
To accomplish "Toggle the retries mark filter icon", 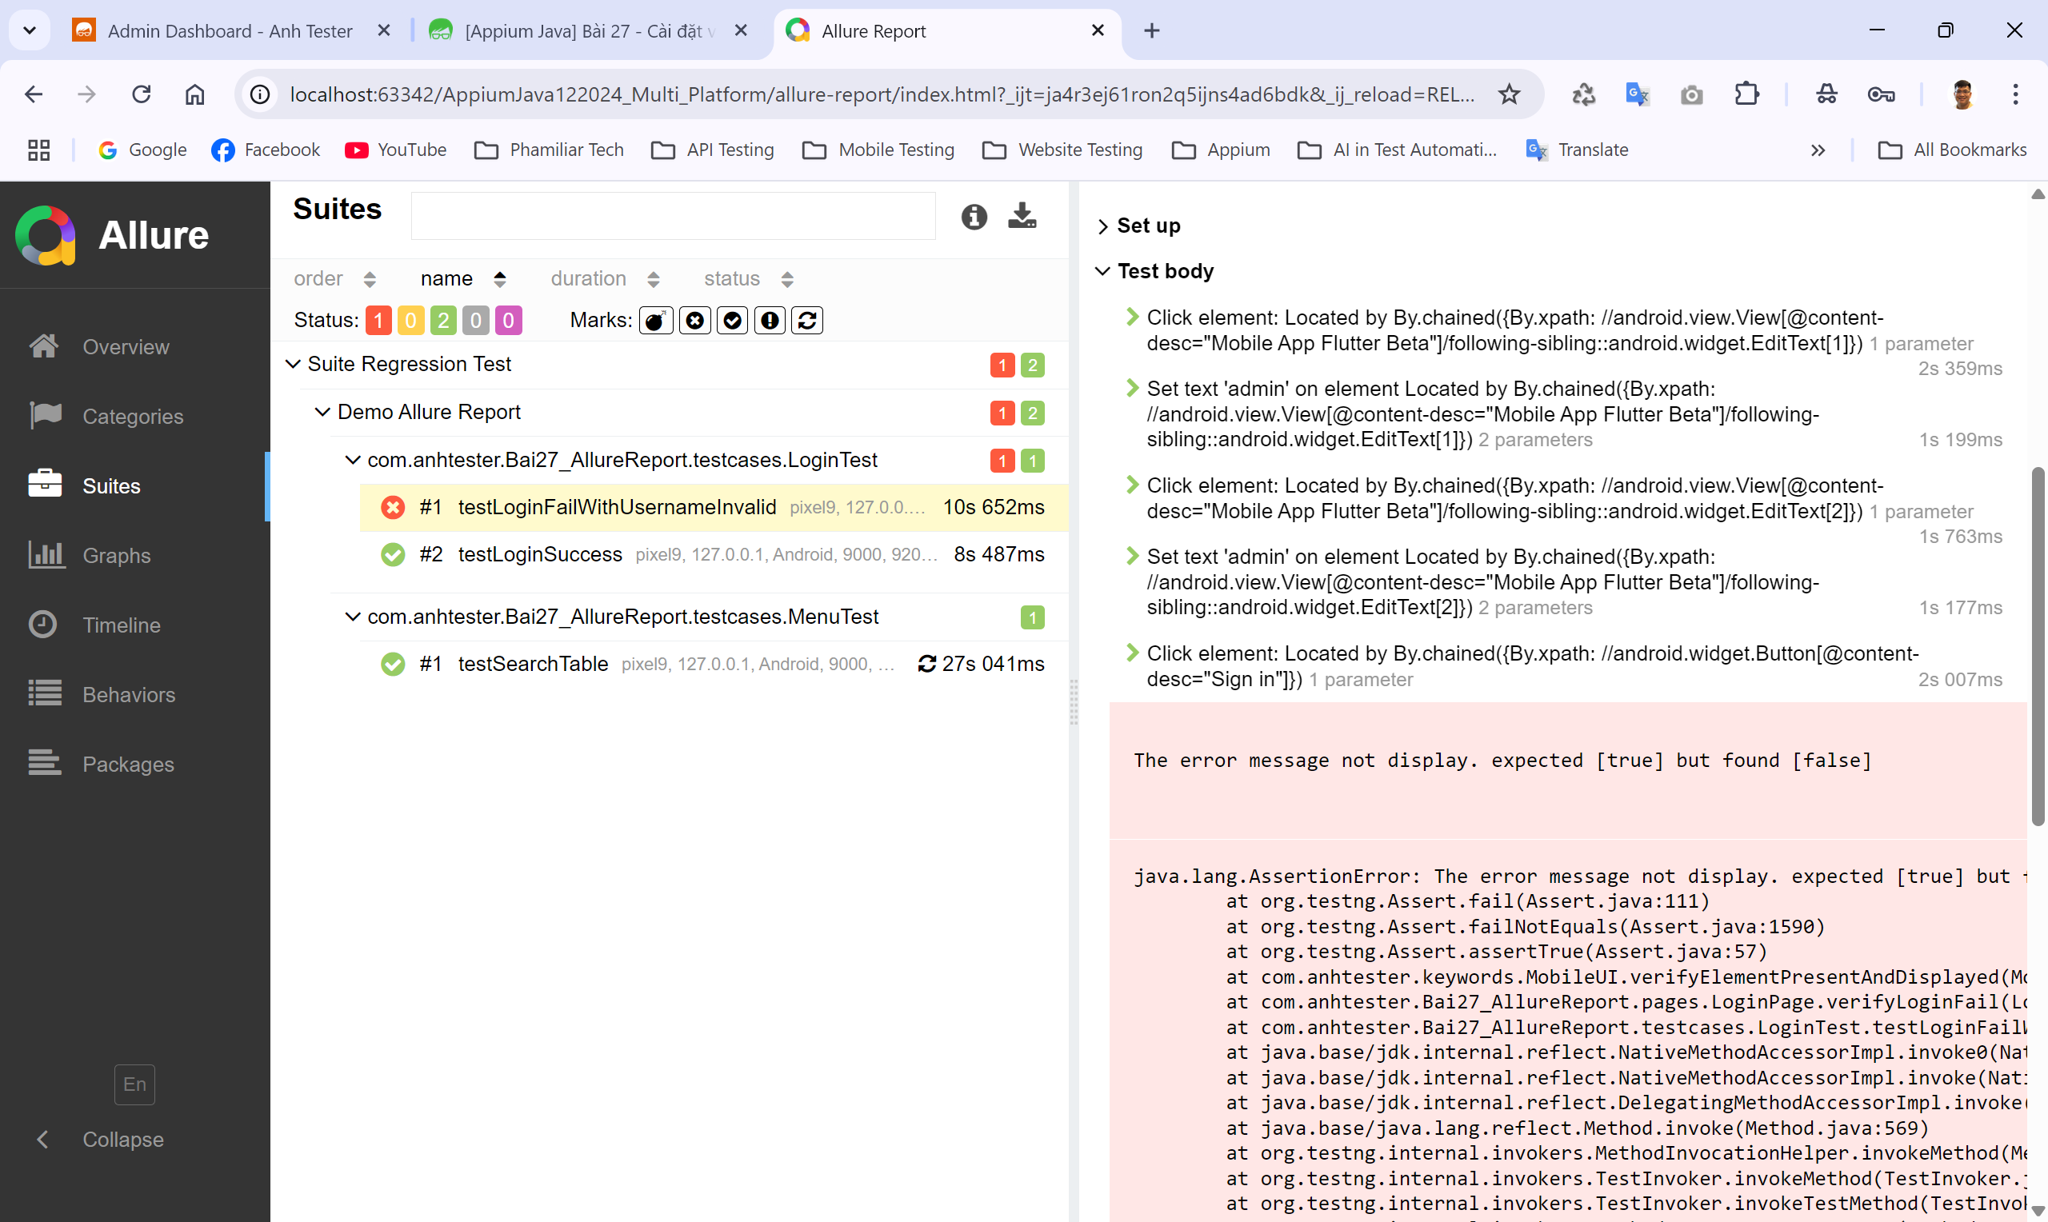I will click(x=807, y=321).
